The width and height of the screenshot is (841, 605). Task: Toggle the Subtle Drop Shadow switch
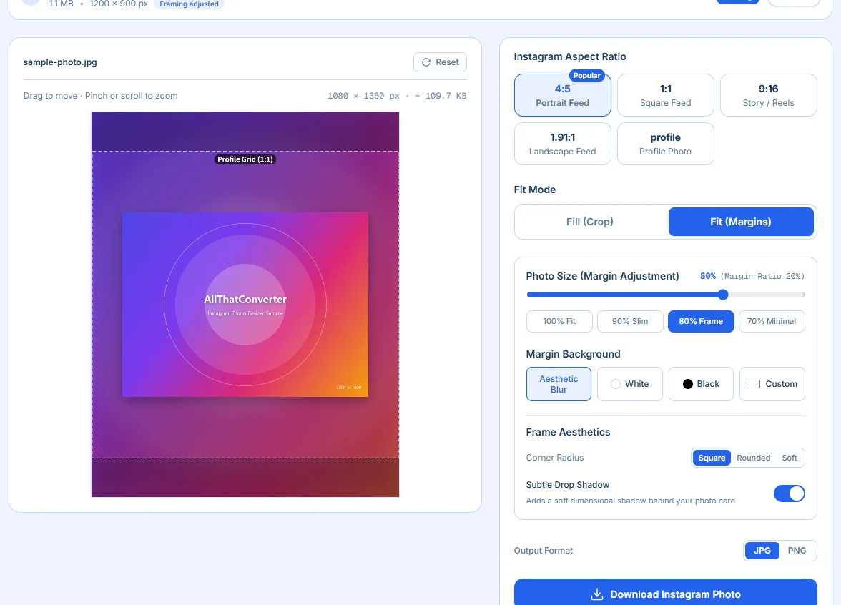[x=789, y=493]
